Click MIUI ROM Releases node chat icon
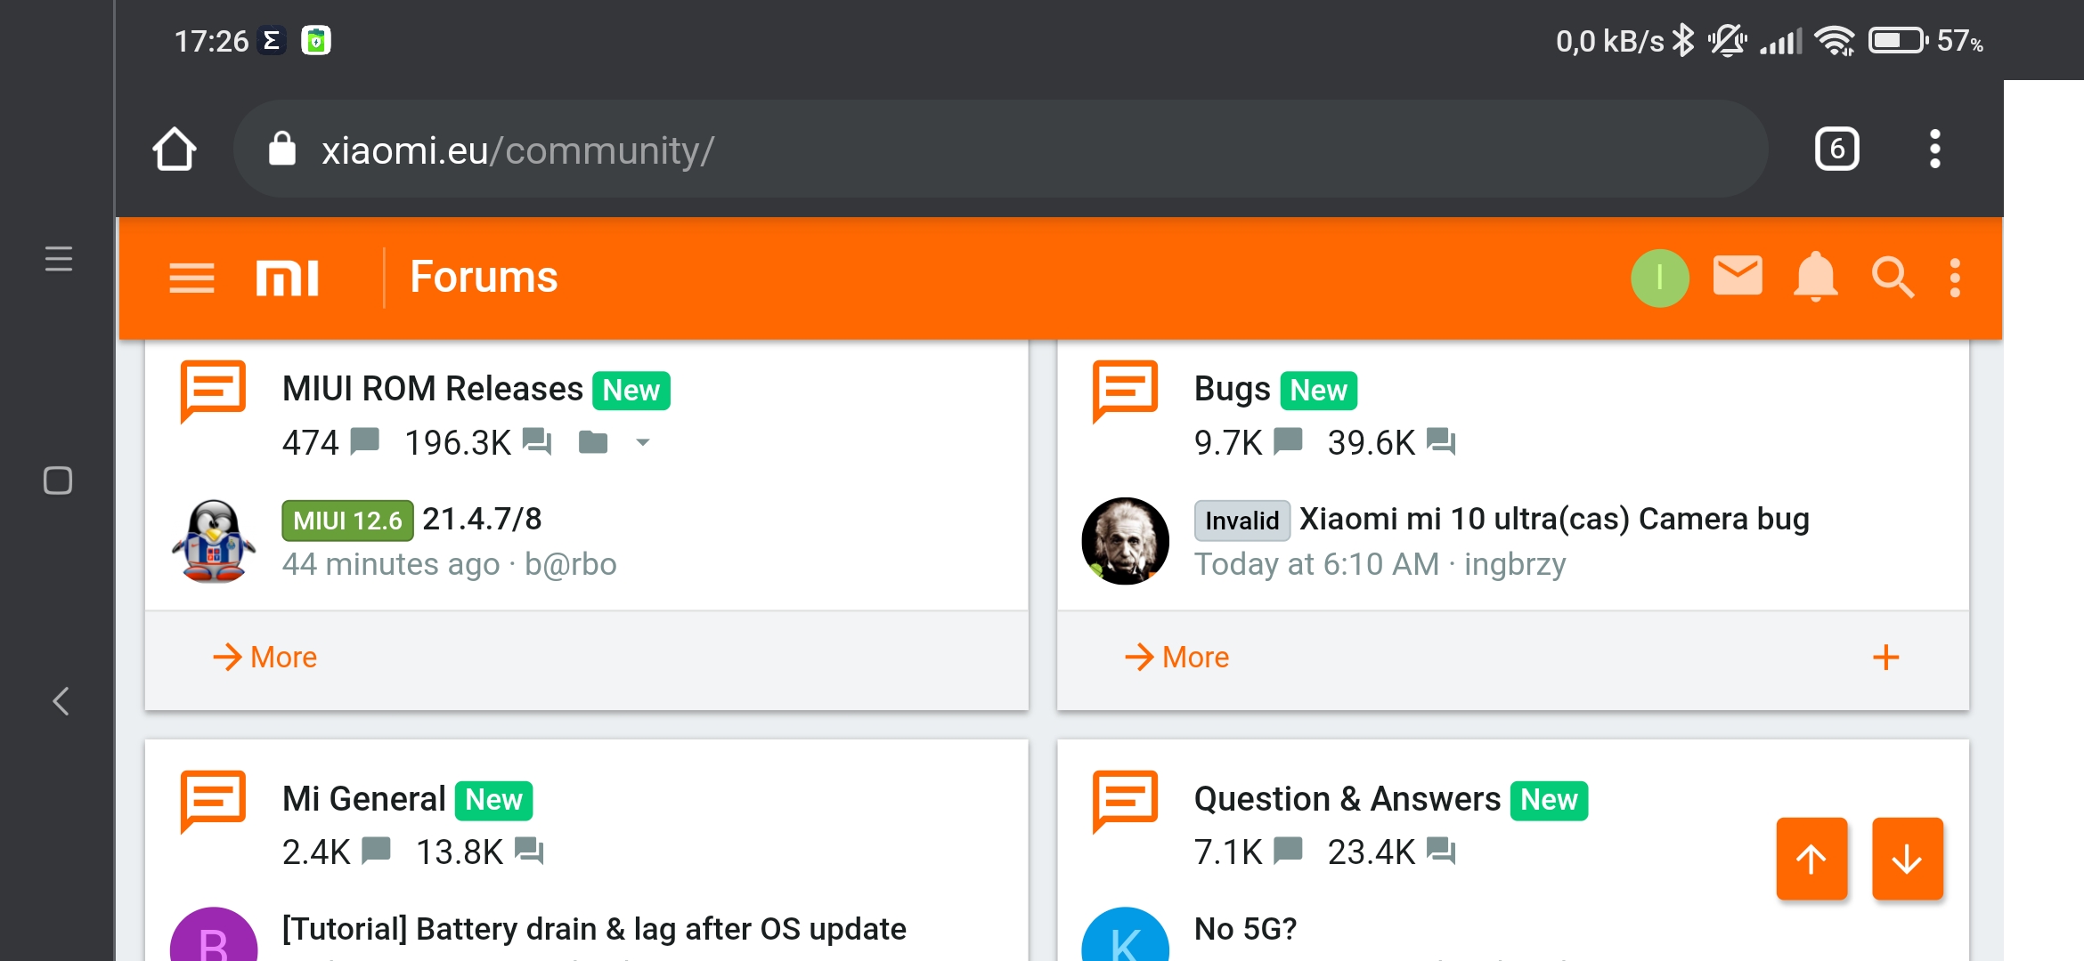This screenshot has width=2084, height=961. pos(213,391)
